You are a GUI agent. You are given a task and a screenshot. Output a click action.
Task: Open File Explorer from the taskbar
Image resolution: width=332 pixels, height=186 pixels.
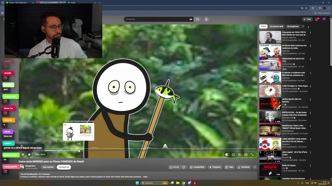coord(178,183)
